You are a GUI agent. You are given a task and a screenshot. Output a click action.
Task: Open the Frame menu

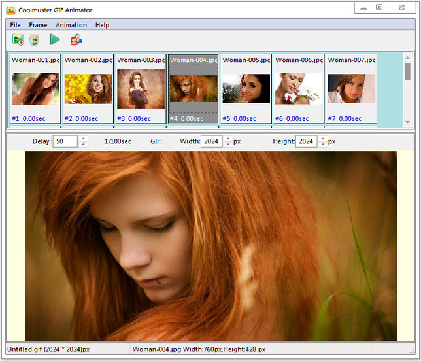(38, 25)
